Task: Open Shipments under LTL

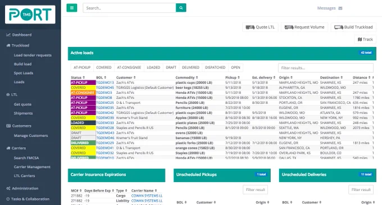Action: pyautogui.click(x=23, y=113)
